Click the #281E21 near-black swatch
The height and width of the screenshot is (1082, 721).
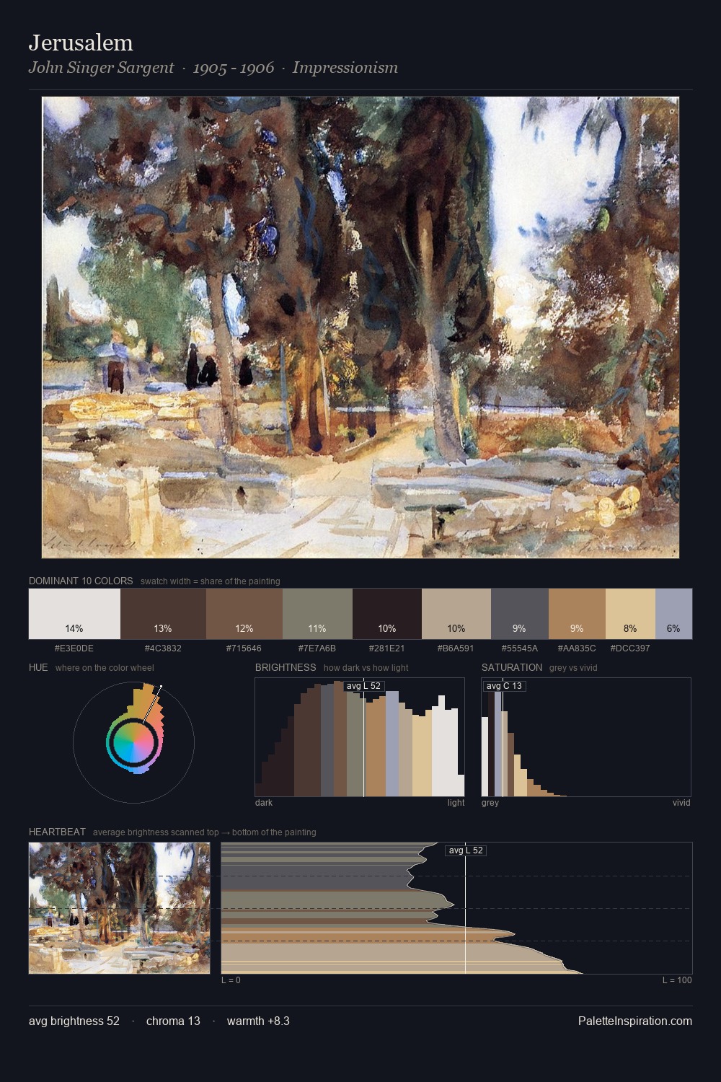click(387, 614)
